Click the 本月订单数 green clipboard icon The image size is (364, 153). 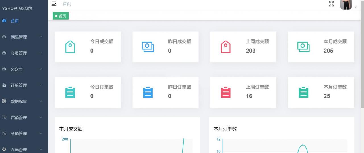(303, 92)
